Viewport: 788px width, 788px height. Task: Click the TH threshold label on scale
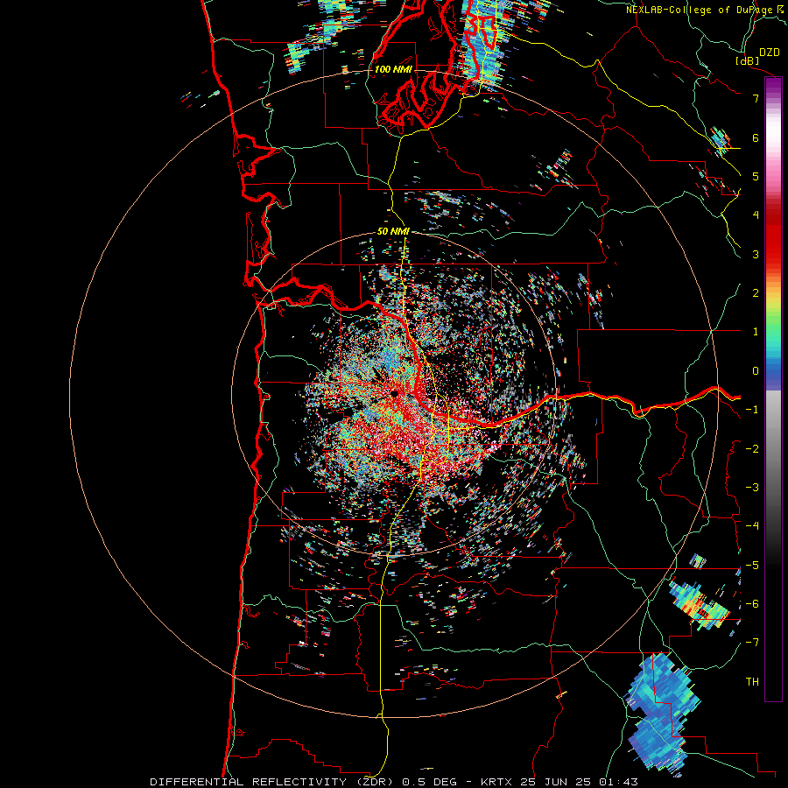coord(752,681)
